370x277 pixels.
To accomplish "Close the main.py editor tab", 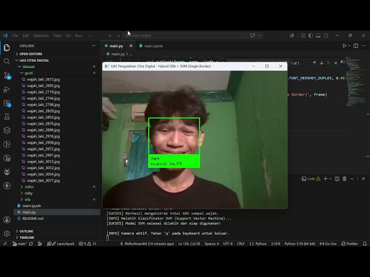I will [x=131, y=46].
